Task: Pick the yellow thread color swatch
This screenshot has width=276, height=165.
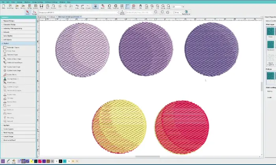Action: tap(32, 161)
